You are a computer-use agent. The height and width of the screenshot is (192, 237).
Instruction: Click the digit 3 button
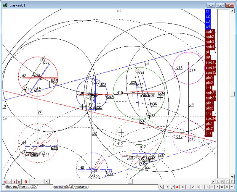tap(198, 187)
